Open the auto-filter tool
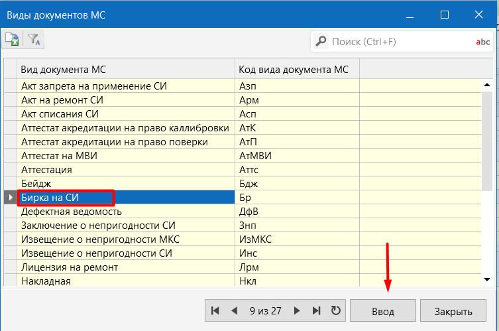The width and height of the screenshot is (499, 331). pyautogui.click(x=34, y=40)
